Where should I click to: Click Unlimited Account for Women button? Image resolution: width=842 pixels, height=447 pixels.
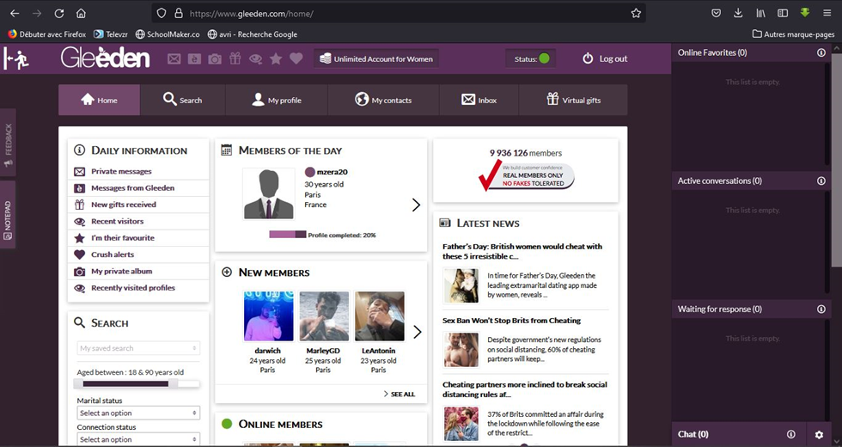coord(376,58)
